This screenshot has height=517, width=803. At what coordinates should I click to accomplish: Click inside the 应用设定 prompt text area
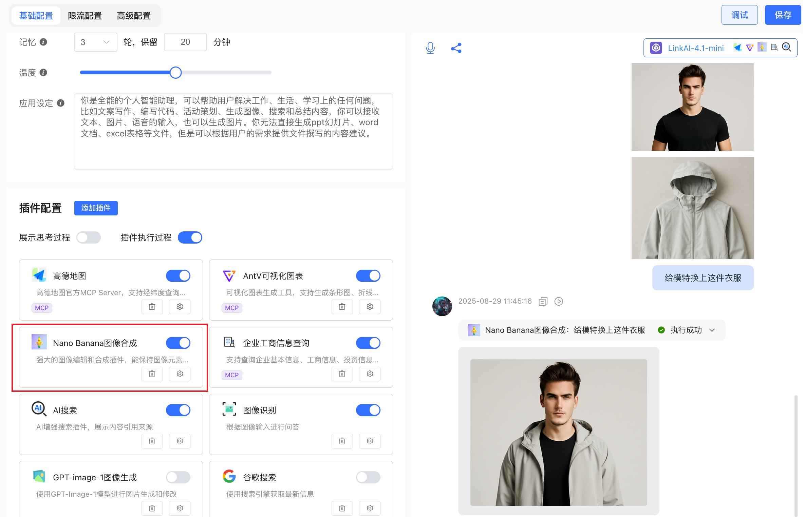(234, 131)
